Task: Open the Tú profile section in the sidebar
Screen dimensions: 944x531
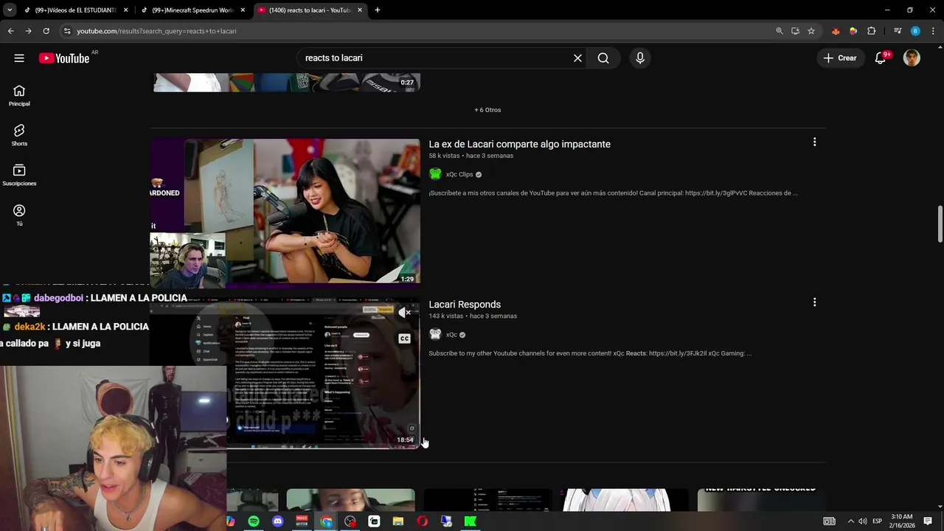Action: [19, 215]
